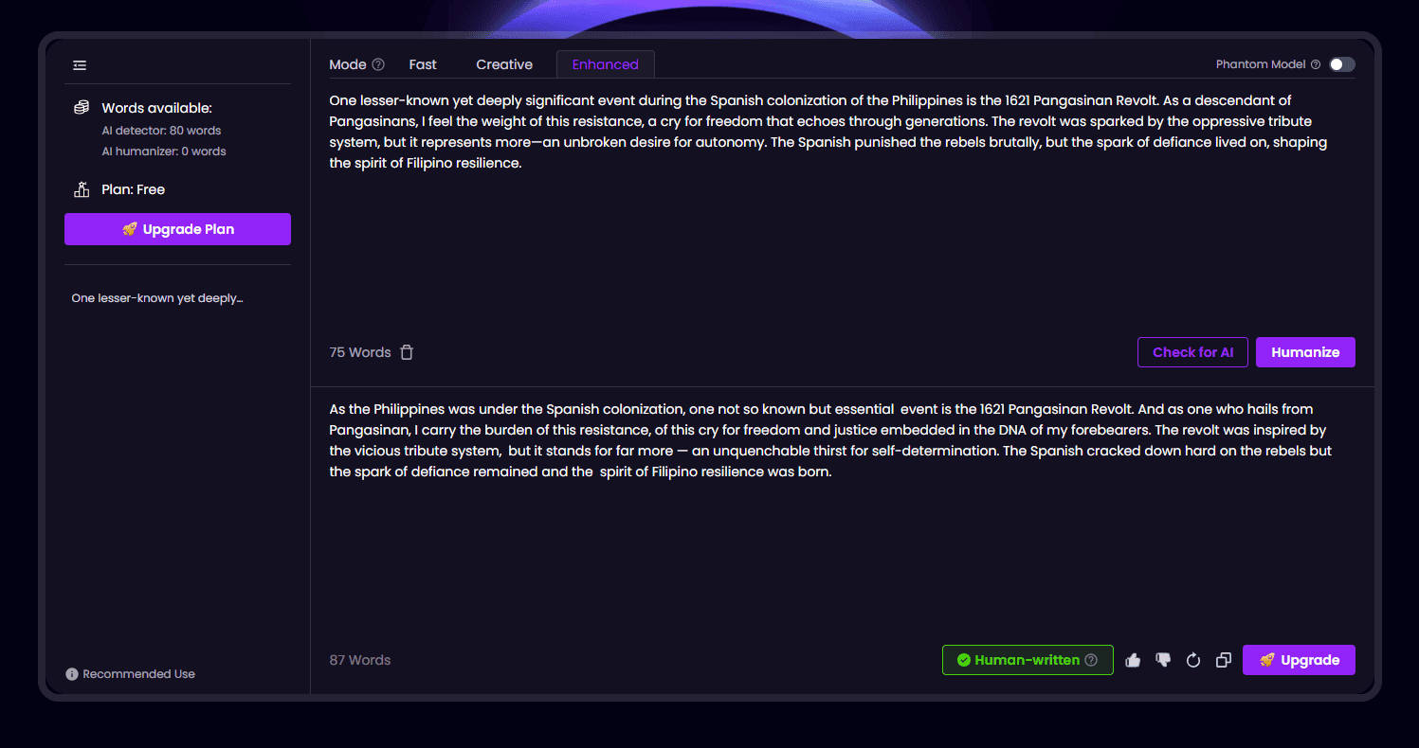Give a thumbs up to the output

(x=1133, y=660)
